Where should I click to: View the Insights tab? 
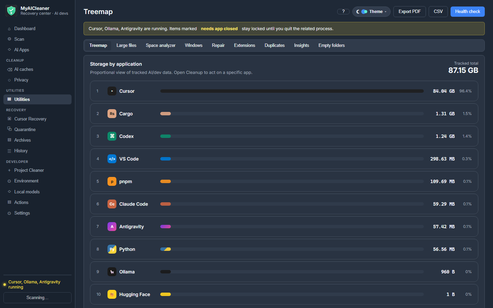[302, 46]
